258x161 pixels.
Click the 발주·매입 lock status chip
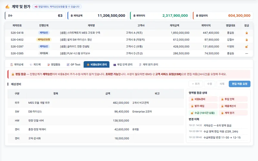[203, 106]
